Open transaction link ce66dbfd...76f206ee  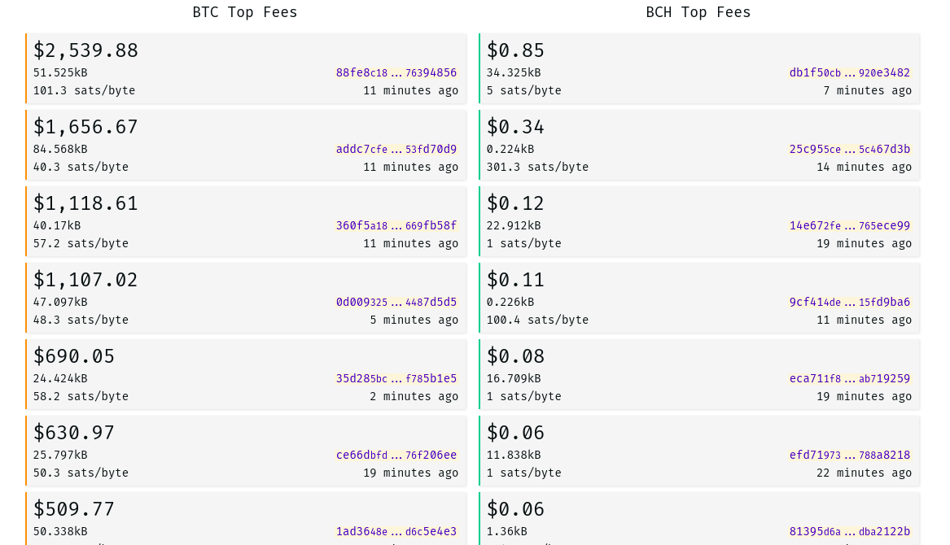(396, 455)
